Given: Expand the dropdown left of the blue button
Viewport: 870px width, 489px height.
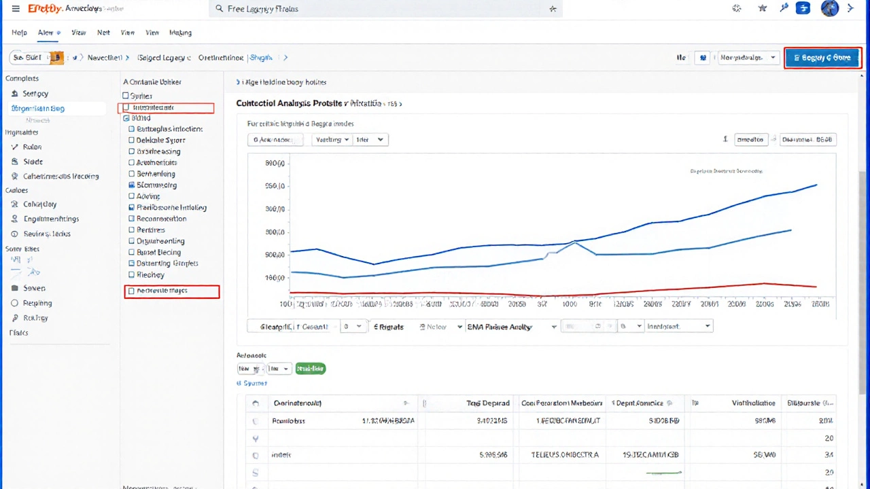Looking at the screenshot, I should [x=748, y=58].
